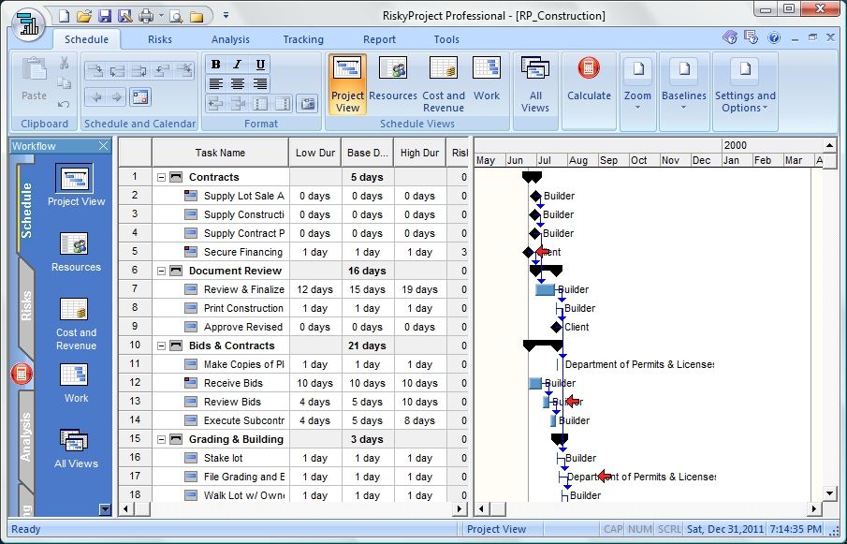The height and width of the screenshot is (544, 847).
Task: Open Cost and Revenue view from ribbon
Action: pos(444,84)
